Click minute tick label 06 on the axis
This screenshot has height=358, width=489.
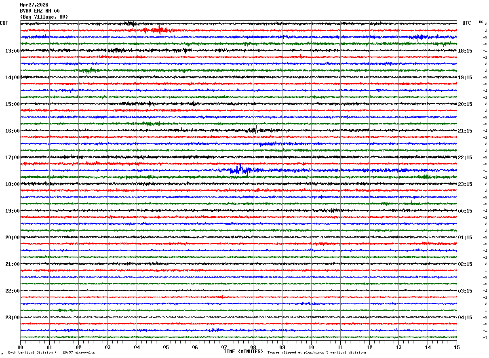(195, 347)
